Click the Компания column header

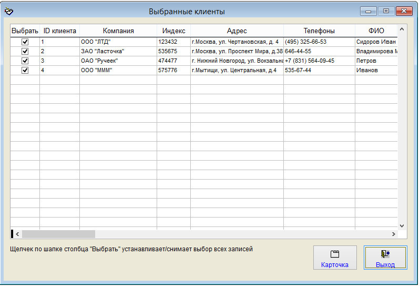pos(118,31)
